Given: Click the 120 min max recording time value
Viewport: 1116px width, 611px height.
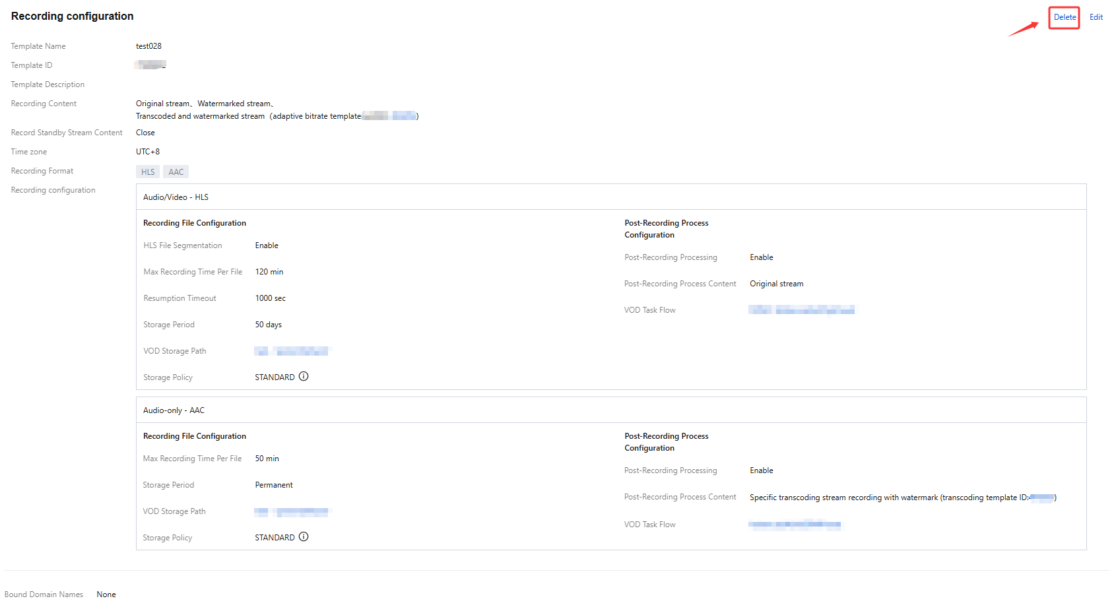Looking at the screenshot, I should 269,272.
